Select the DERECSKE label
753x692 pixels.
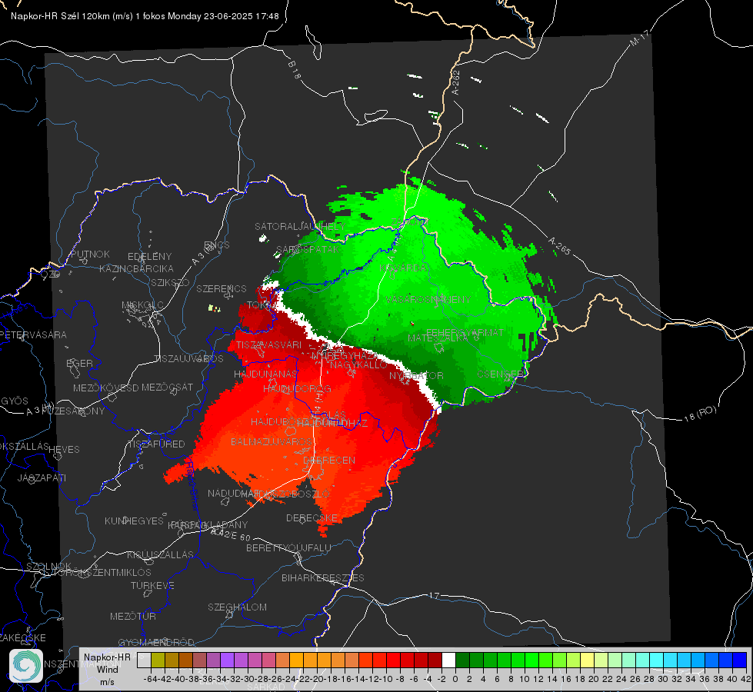[312, 519]
